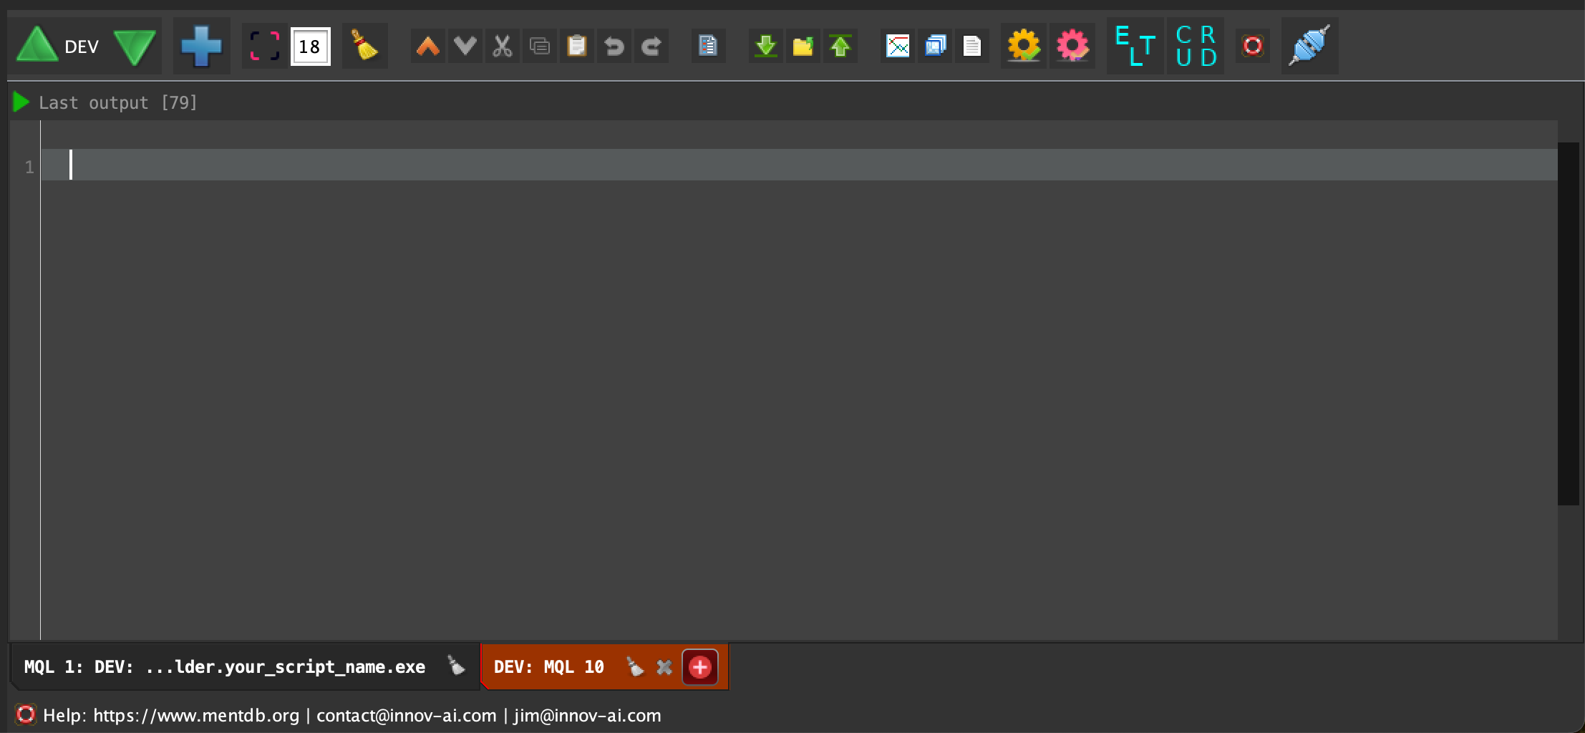Viewport: 1585px width, 733px height.
Task: Open the CRUD tool
Action: click(x=1195, y=47)
